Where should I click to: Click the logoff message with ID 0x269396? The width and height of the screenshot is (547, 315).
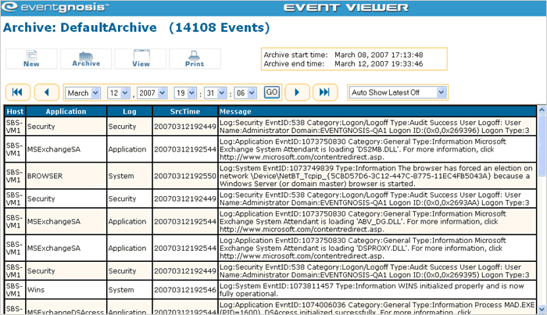click(377, 127)
